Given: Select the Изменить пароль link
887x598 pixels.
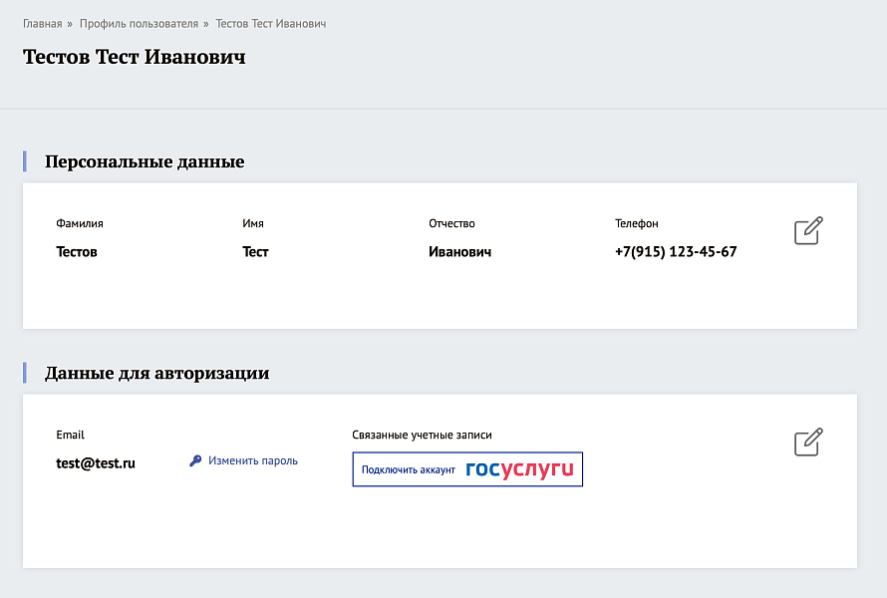Looking at the screenshot, I should (253, 460).
